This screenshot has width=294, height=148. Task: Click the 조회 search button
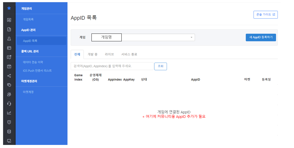[161, 66]
